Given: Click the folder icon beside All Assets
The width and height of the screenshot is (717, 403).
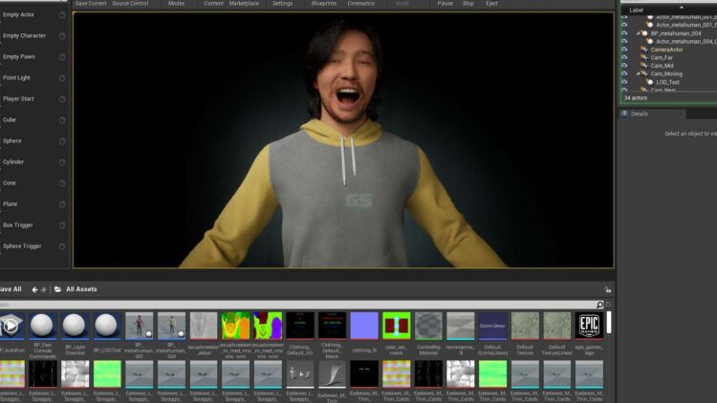Looking at the screenshot, I should click(x=58, y=289).
